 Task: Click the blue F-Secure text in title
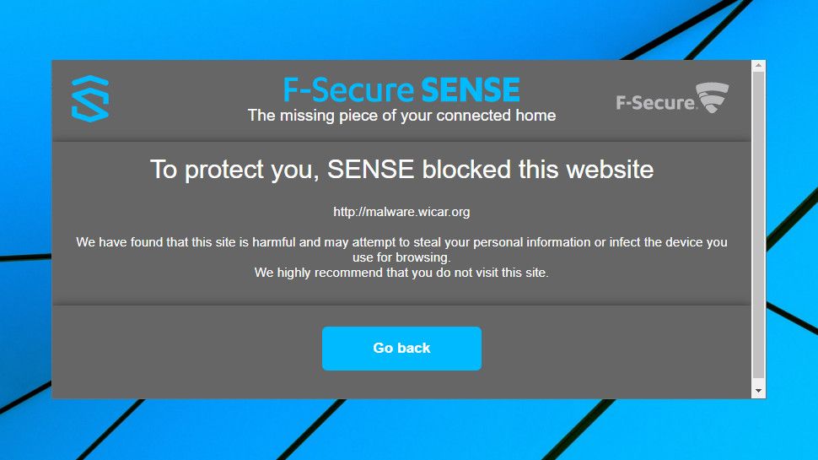(348, 90)
